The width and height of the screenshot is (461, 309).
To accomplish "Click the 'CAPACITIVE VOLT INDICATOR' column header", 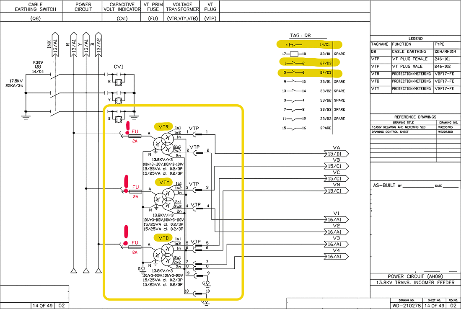I will (x=122, y=7).
